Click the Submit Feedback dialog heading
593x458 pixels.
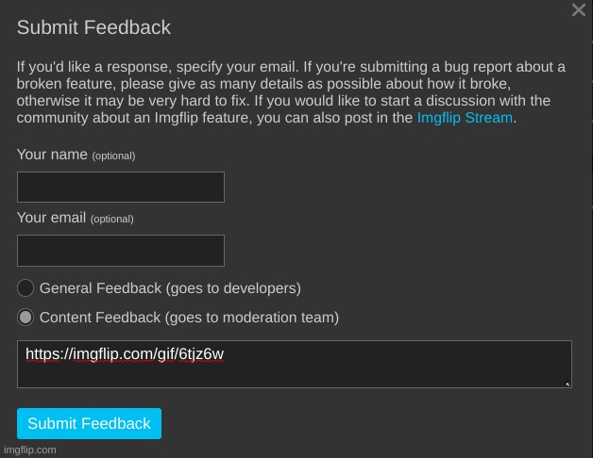93,27
